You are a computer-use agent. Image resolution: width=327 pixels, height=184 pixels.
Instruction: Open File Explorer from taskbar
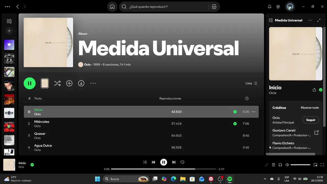point(183,179)
